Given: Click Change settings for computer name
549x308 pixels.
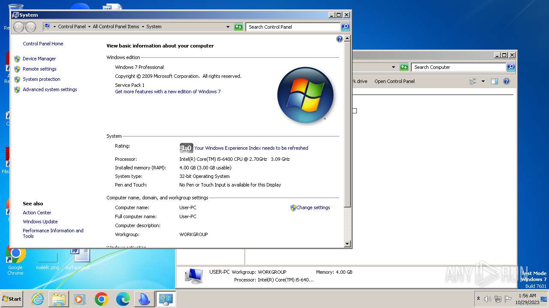Looking at the screenshot, I should [313, 207].
